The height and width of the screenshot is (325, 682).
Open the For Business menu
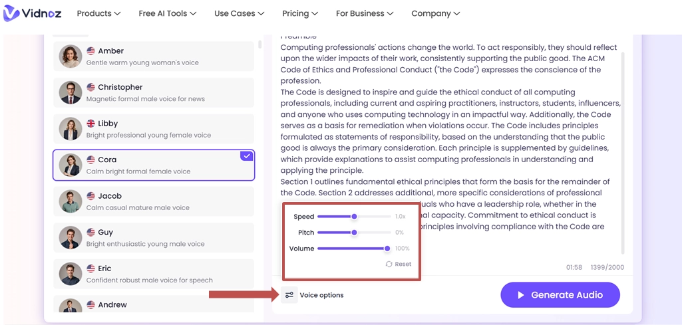364,13
